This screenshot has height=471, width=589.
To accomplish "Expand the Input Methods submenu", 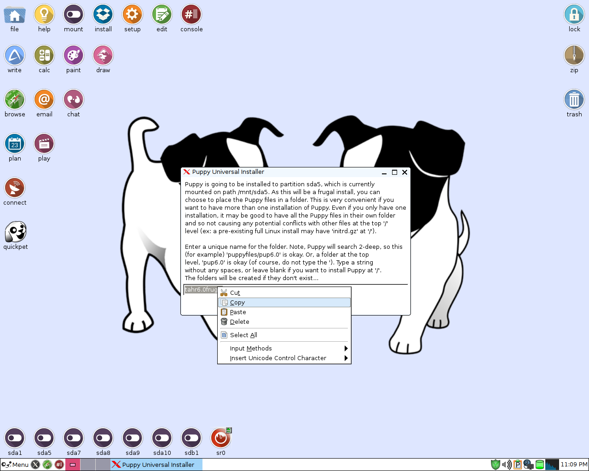I will (x=284, y=348).
